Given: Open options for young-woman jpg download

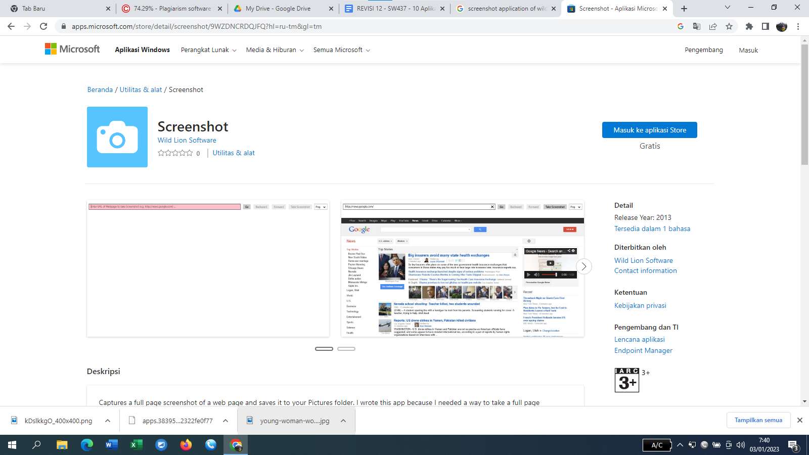Looking at the screenshot, I should click(343, 421).
